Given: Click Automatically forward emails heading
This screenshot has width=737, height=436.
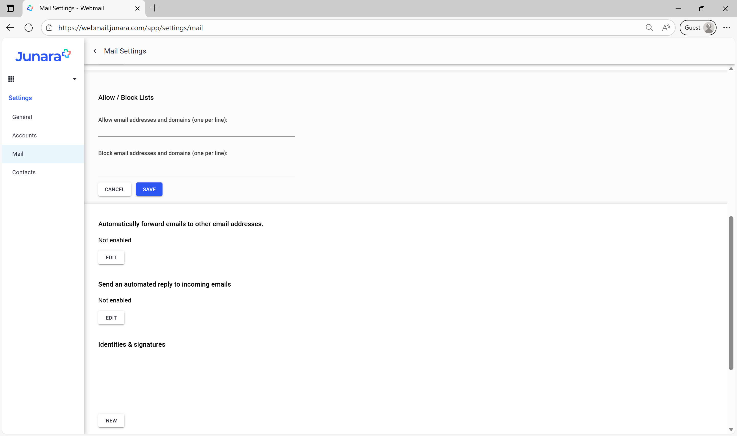Looking at the screenshot, I should tap(181, 224).
